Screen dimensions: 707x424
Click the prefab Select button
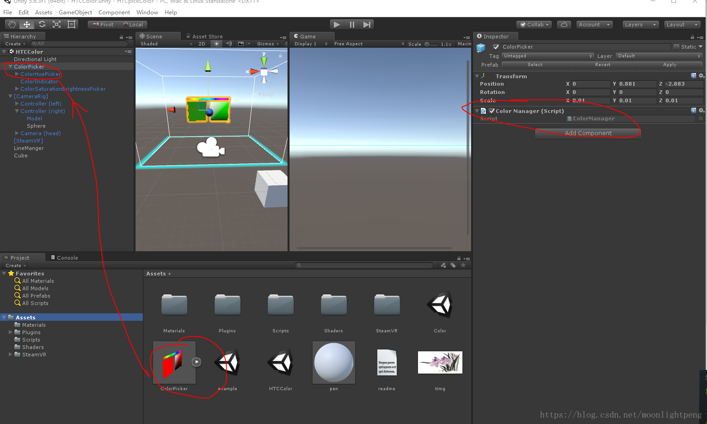[535, 65]
